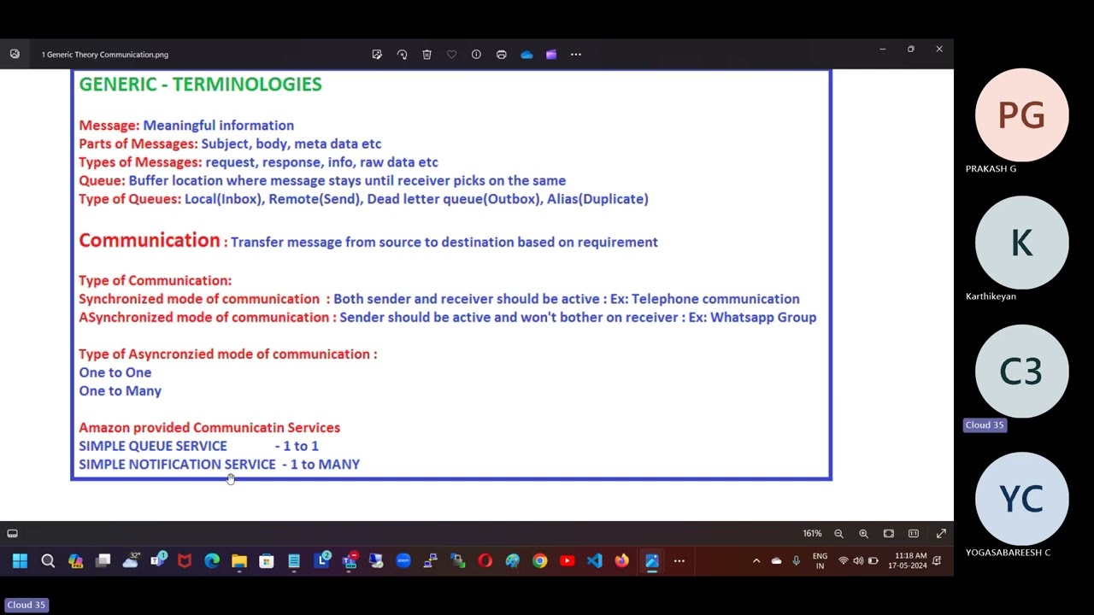
Task: Switch to the active Photos app taskbar icon
Action: point(652,561)
